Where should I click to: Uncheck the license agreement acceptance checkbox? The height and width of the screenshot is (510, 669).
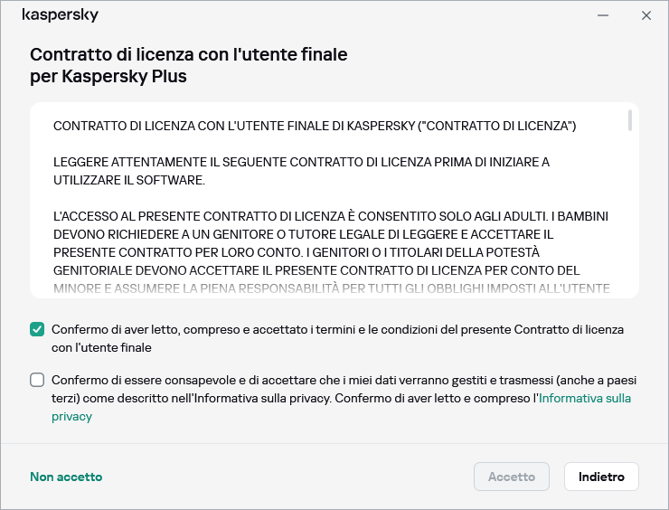tap(37, 329)
